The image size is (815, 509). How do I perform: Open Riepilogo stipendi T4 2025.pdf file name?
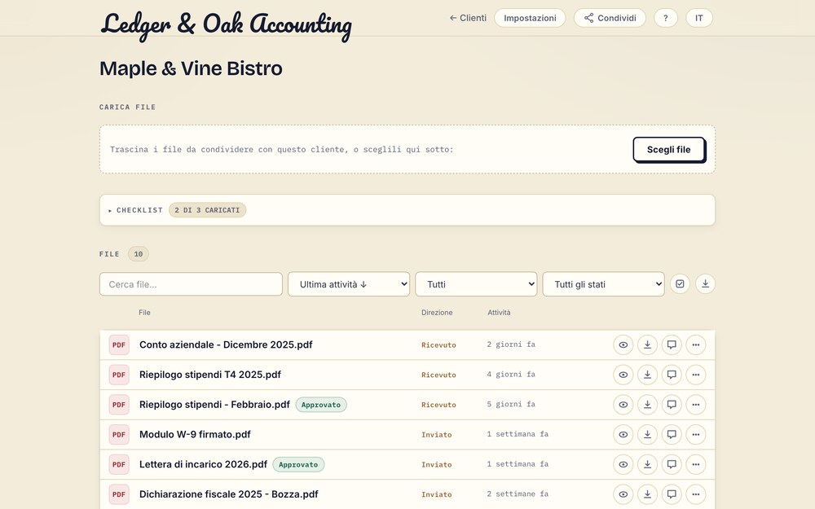[210, 375]
